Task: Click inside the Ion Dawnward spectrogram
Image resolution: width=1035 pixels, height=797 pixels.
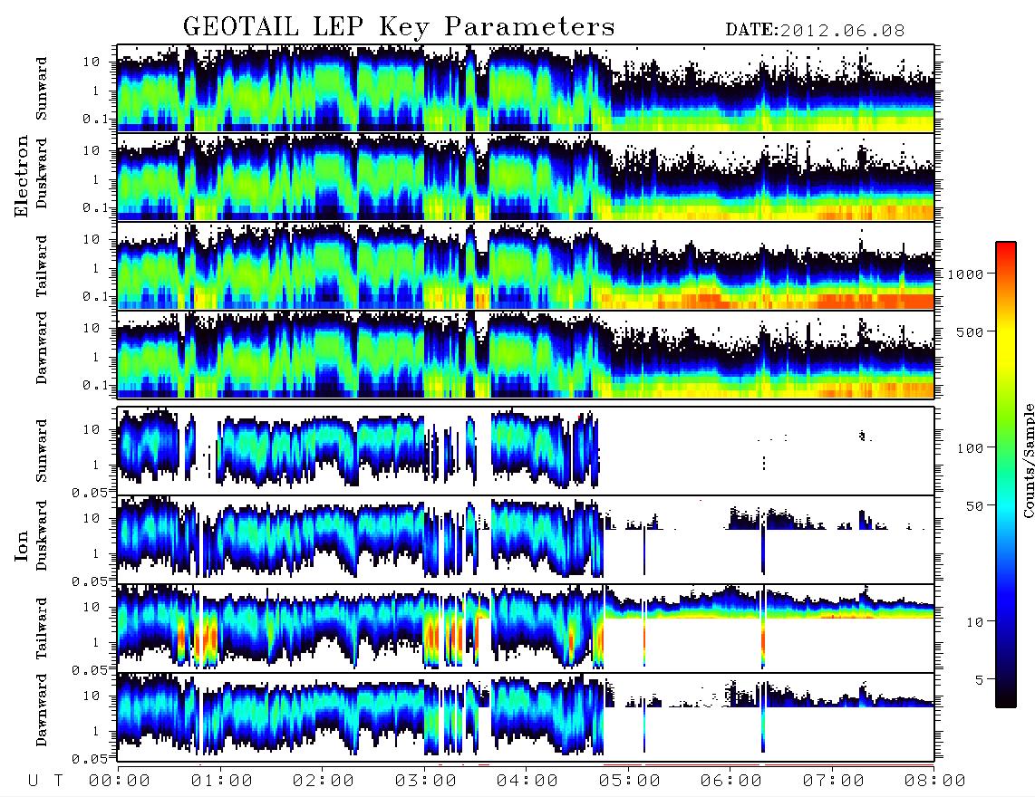Action: [x=526, y=717]
